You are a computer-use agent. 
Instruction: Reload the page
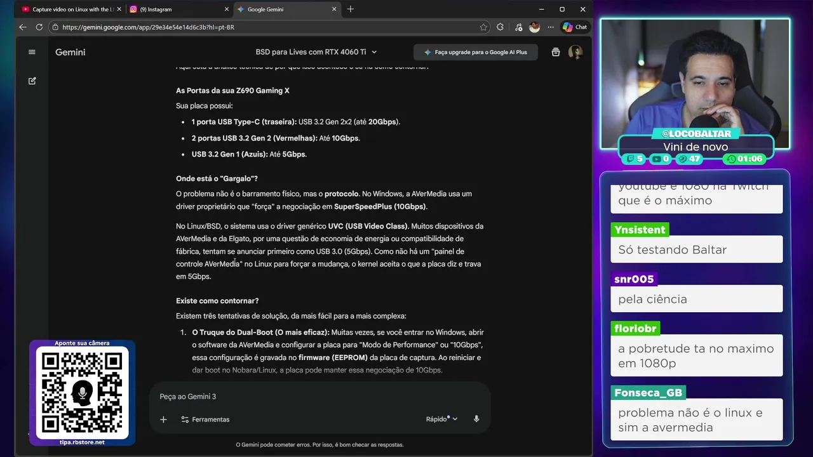click(39, 27)
